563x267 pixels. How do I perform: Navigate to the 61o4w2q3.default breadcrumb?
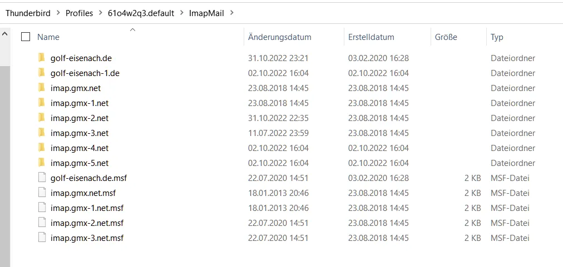pyautogui.click(x=141, y=13)
